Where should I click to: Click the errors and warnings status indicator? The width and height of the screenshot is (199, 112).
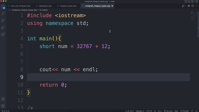point(5,111)
